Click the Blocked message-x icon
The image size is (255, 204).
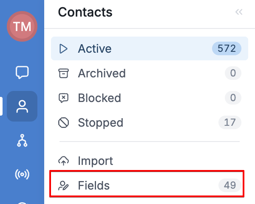(63, 98)
